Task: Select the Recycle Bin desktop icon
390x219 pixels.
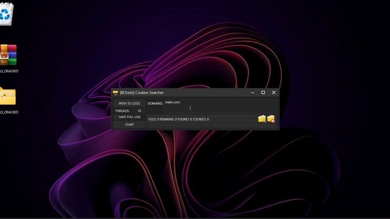Action: (x=6, y=13)
